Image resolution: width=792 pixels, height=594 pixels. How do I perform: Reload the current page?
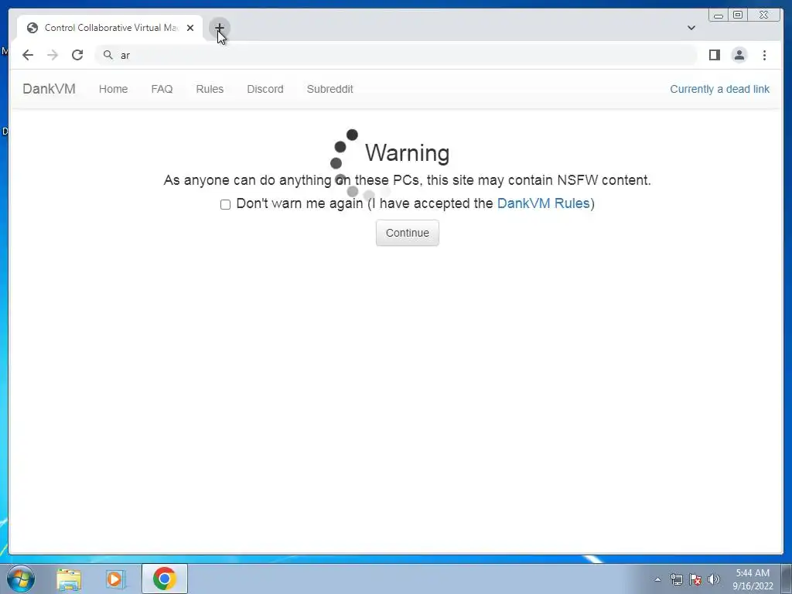point(77,55)
